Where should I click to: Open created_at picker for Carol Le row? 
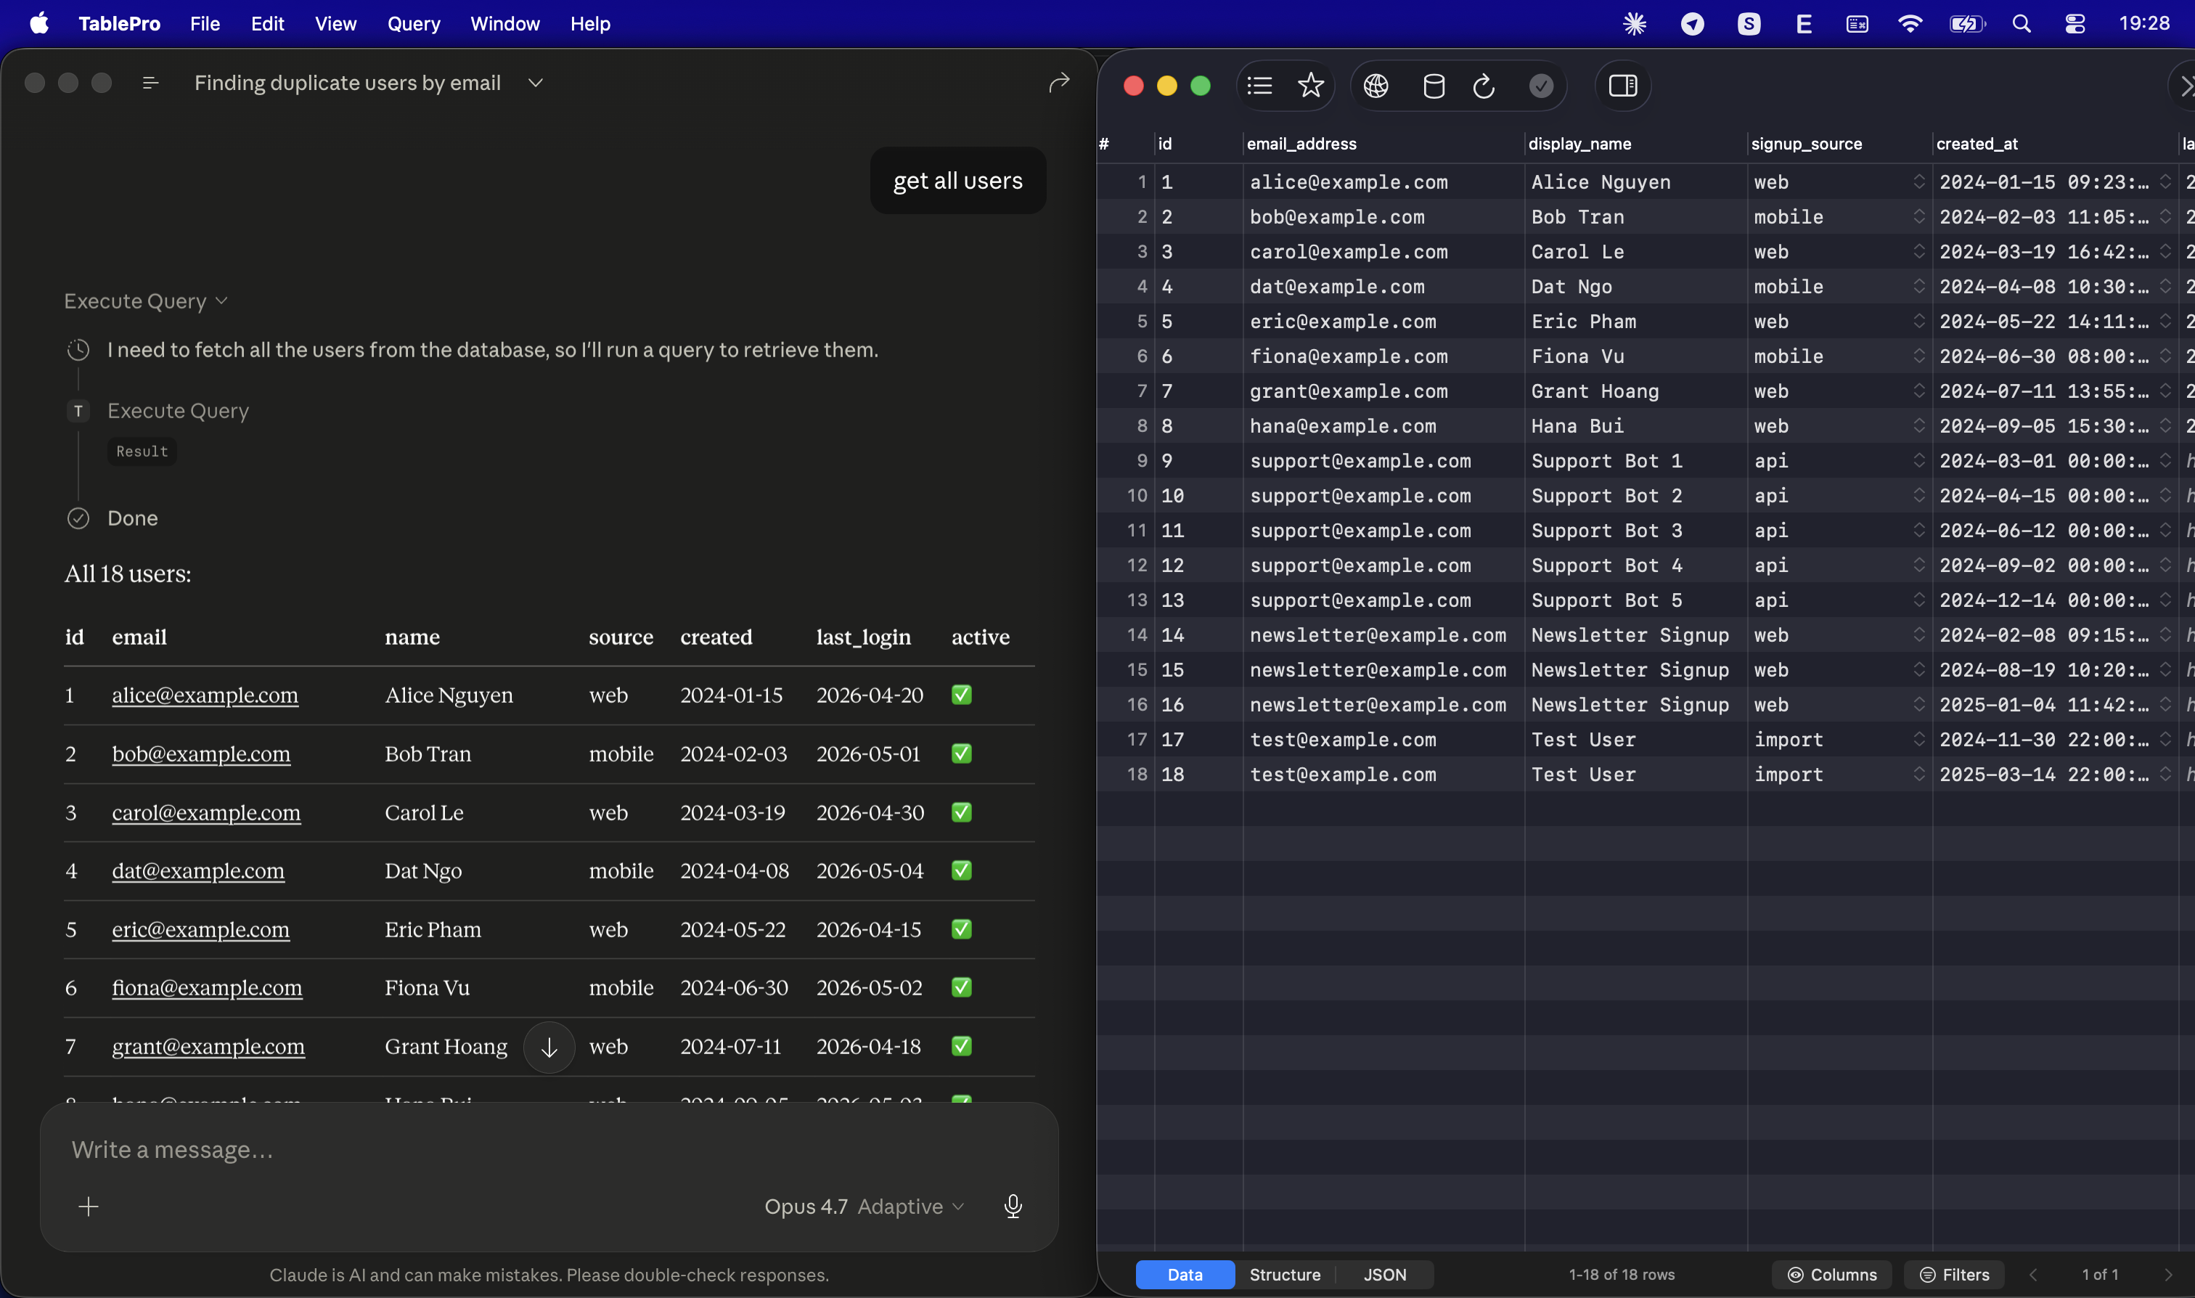coord(2165,252)
